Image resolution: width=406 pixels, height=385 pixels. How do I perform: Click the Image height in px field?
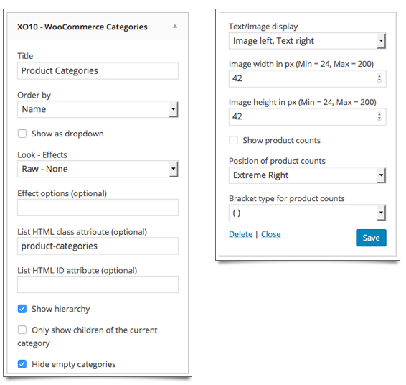(307, 116)
